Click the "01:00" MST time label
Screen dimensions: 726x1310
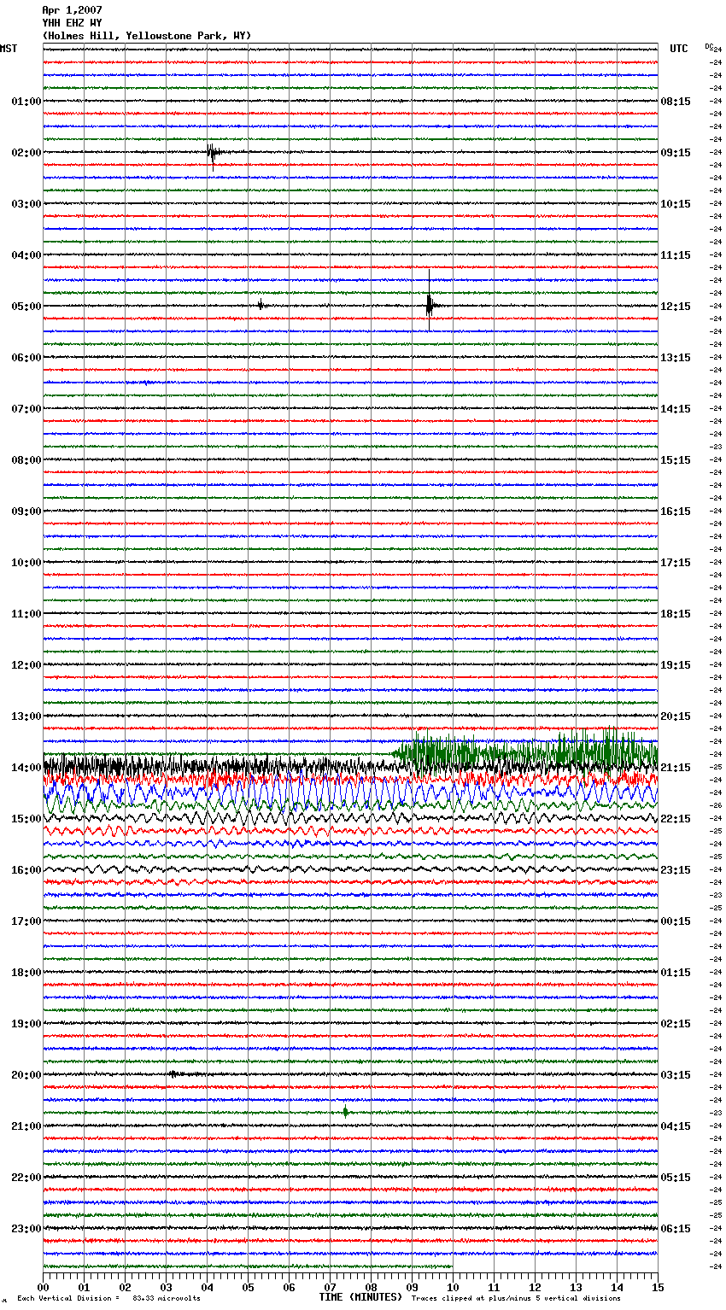(26, 102)
